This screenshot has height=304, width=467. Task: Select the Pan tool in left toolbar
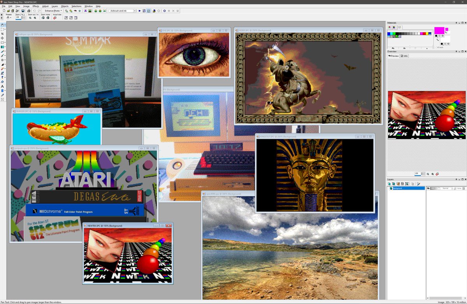(x=3, y=25)
